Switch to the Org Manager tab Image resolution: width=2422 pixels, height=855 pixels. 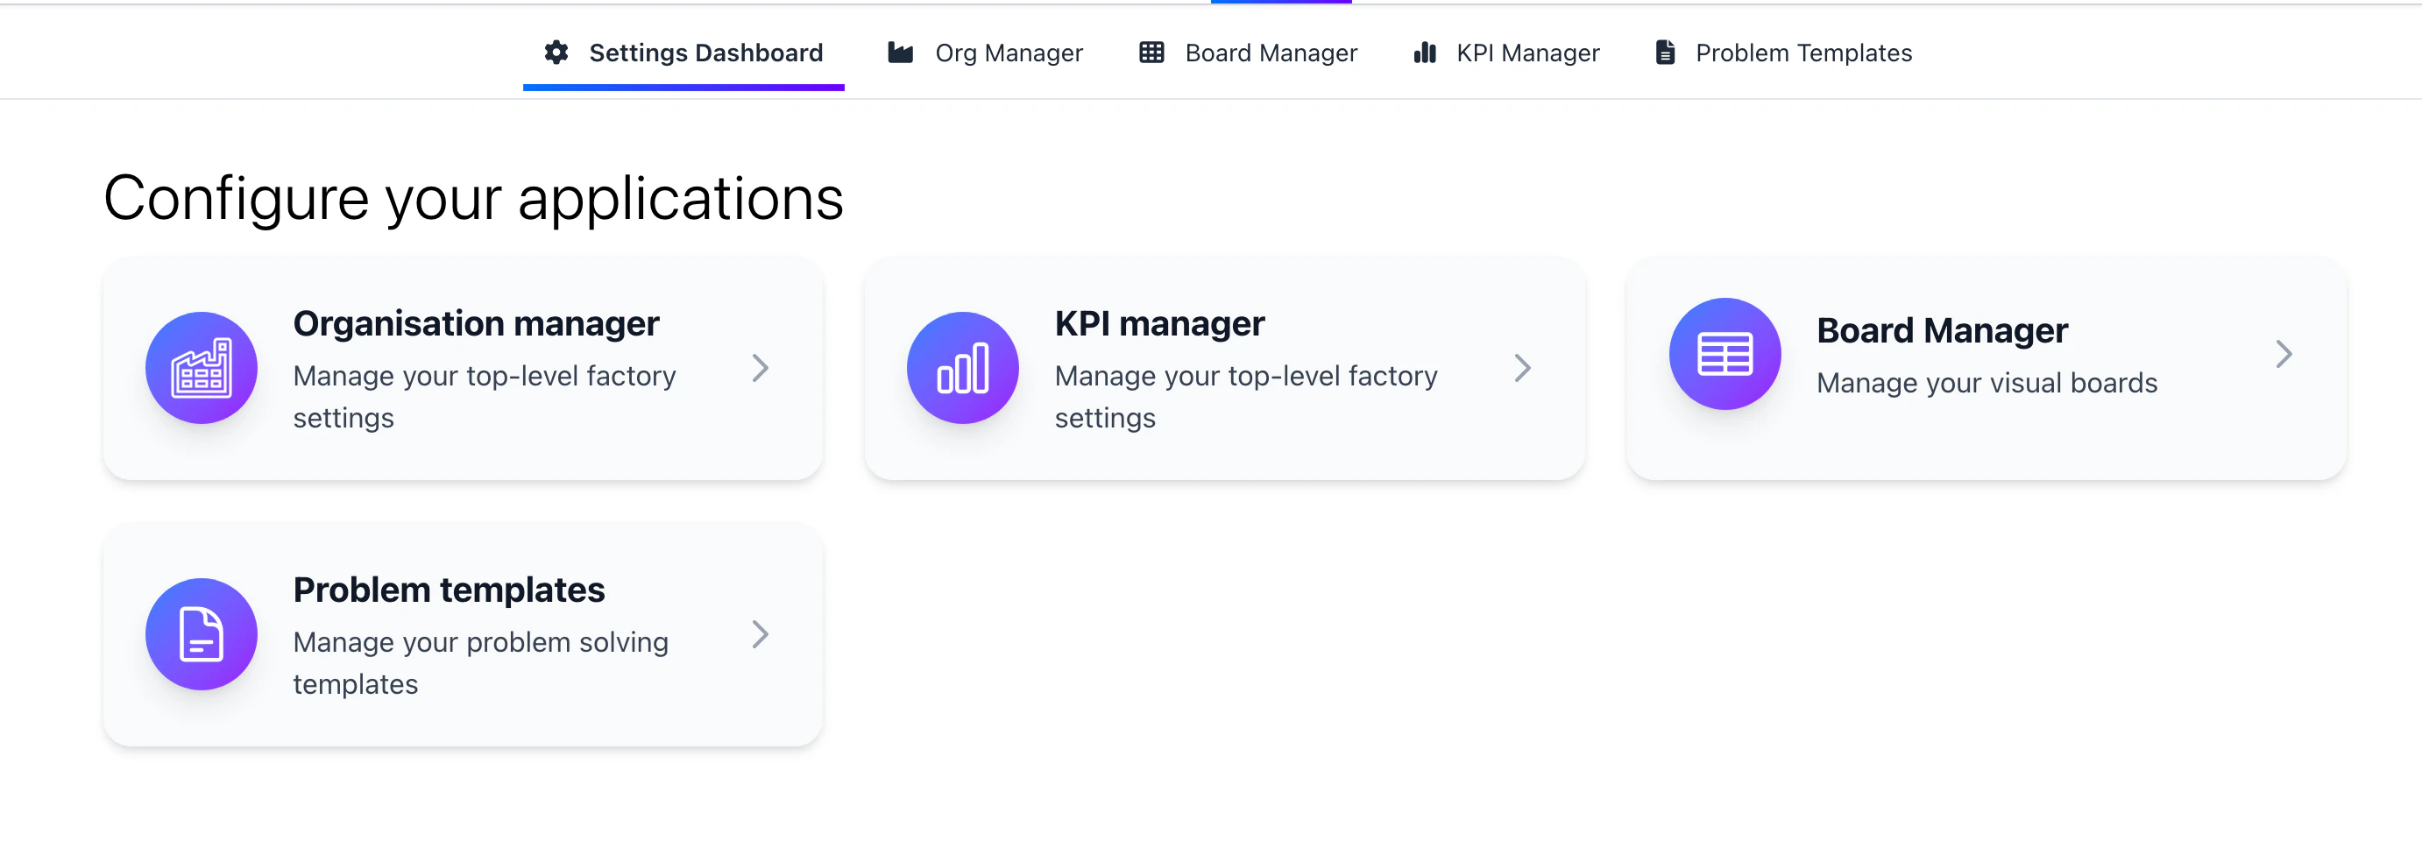[1008, 53]
